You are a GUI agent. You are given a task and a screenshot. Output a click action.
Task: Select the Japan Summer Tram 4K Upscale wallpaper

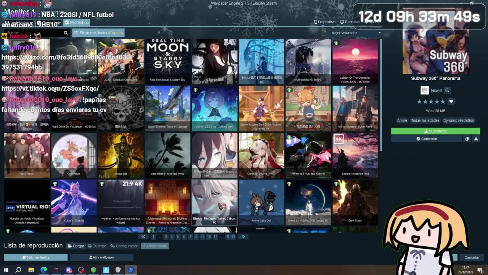[167, 108]
